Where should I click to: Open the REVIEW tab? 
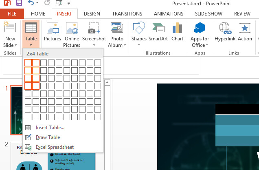(x=242, y=14)
